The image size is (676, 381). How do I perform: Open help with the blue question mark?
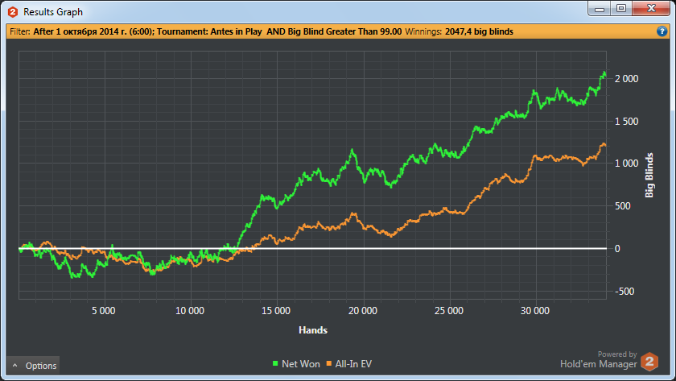coord(662,31)
